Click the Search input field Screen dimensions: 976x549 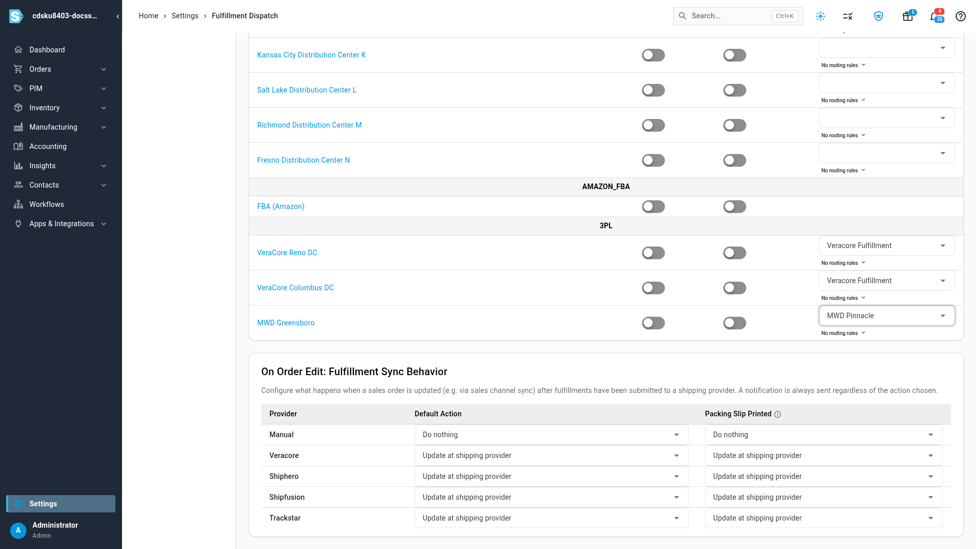tap(738, 16)
